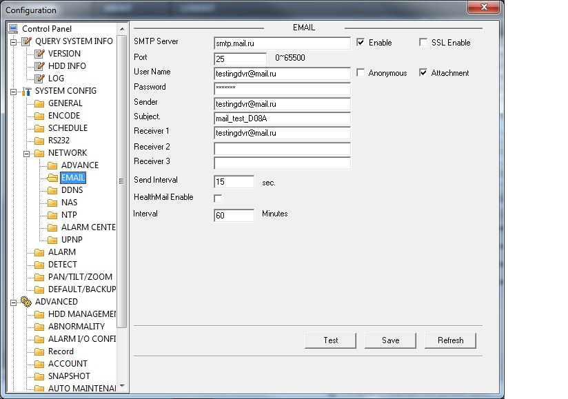Click the tree scrollbar down arrow

tap(122, 386)
